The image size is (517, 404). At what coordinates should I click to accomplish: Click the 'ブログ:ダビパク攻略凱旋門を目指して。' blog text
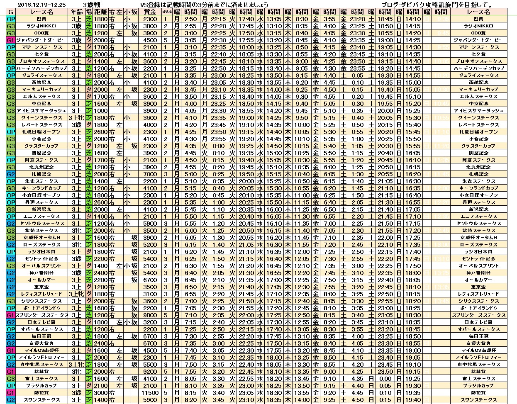437,4
